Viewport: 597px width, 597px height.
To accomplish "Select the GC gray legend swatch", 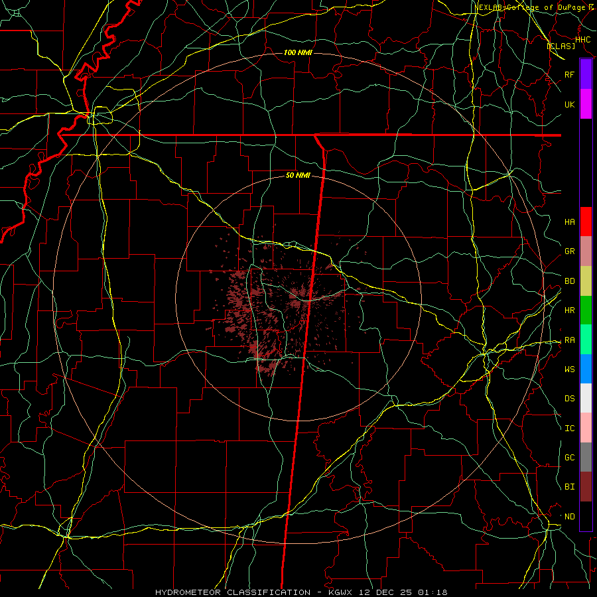I will 586,457.
